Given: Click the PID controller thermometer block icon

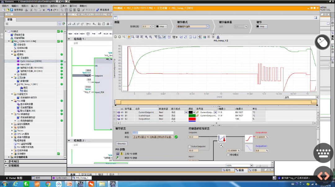Looking at the screenshot, I should point(221,139).
